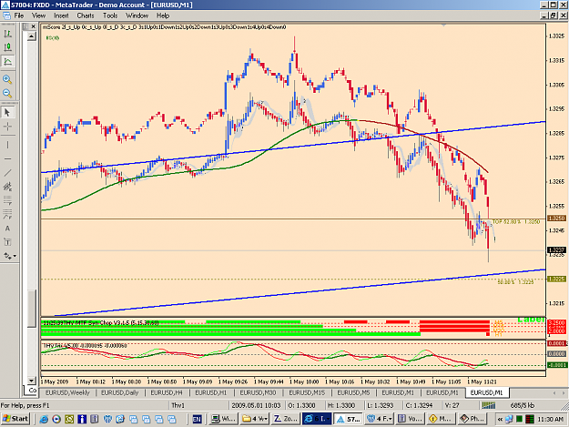The image size is (569, 427).
Task: Launch Internet Explorer from quick launch
Action: [x=44, y=419]
